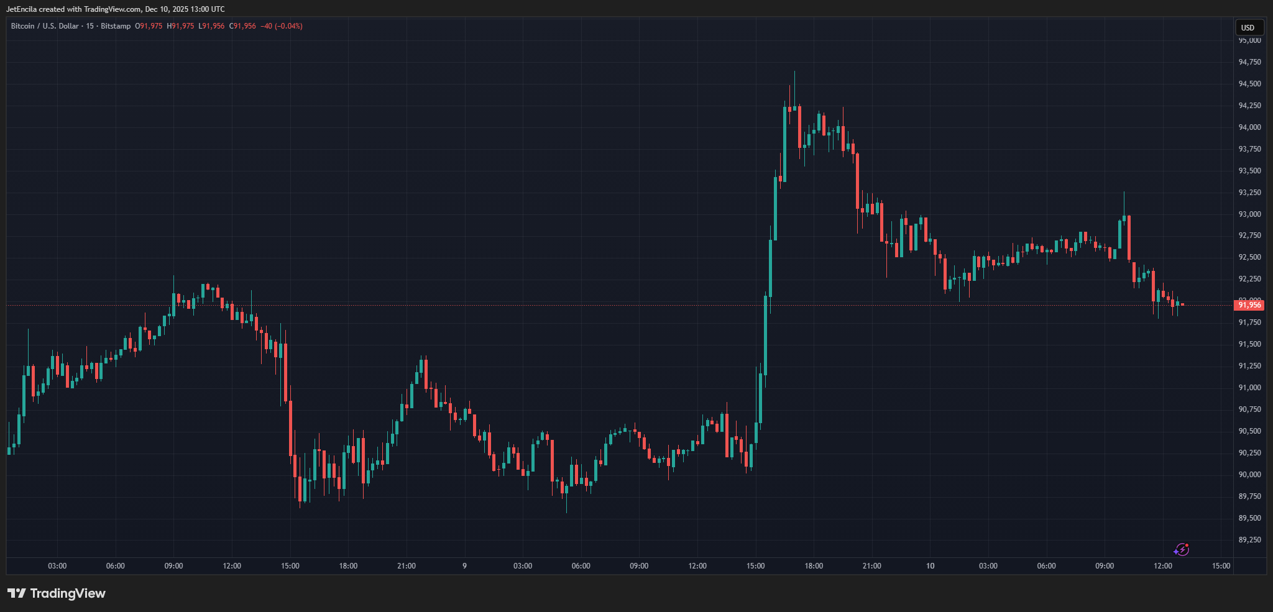Click the 9 date label on time axis
Viewport: 1273px width, 612px height.
click(464, 566)
